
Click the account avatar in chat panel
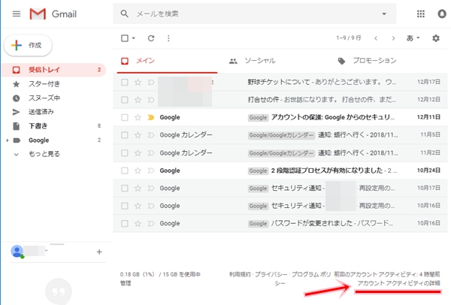(17, 251)
